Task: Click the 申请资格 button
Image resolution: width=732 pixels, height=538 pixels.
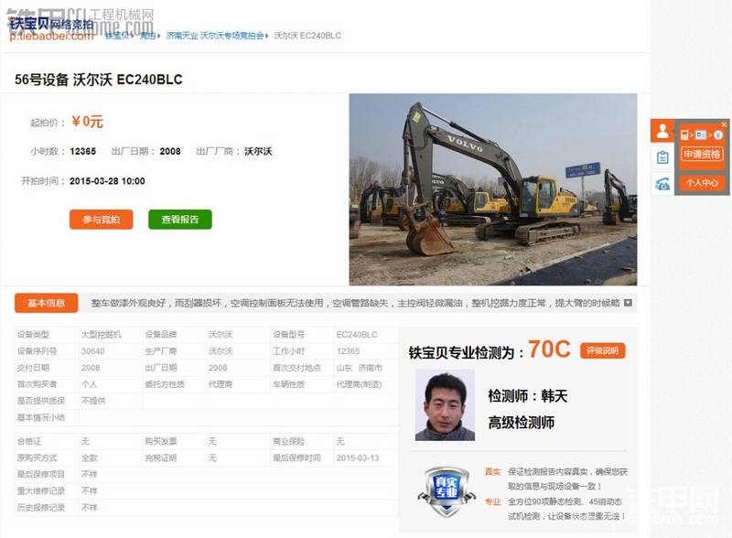Action: click(x=702, y=154)
